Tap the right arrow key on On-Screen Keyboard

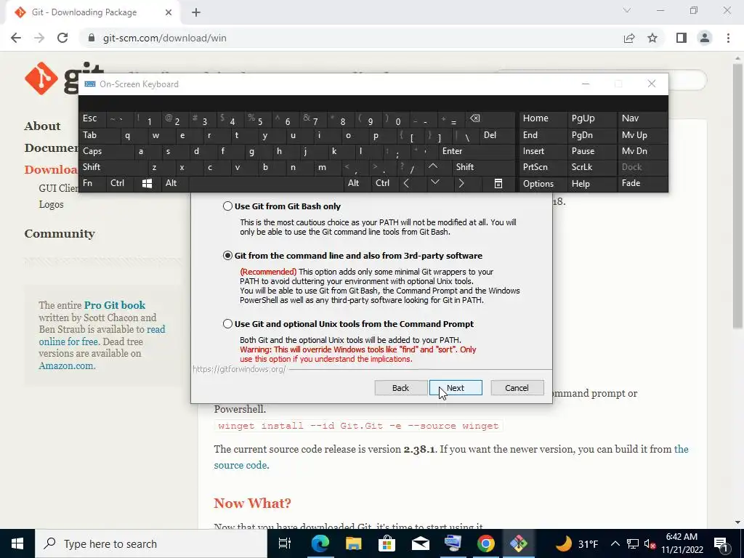coord(461,183)
